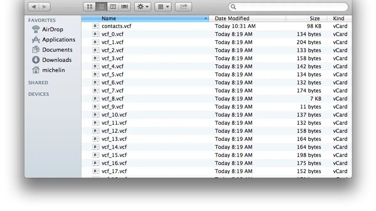Viewport: 376px width, 211px height.
Task: Open the Arrange items dropdown
Action: click(x=163, y=7)
